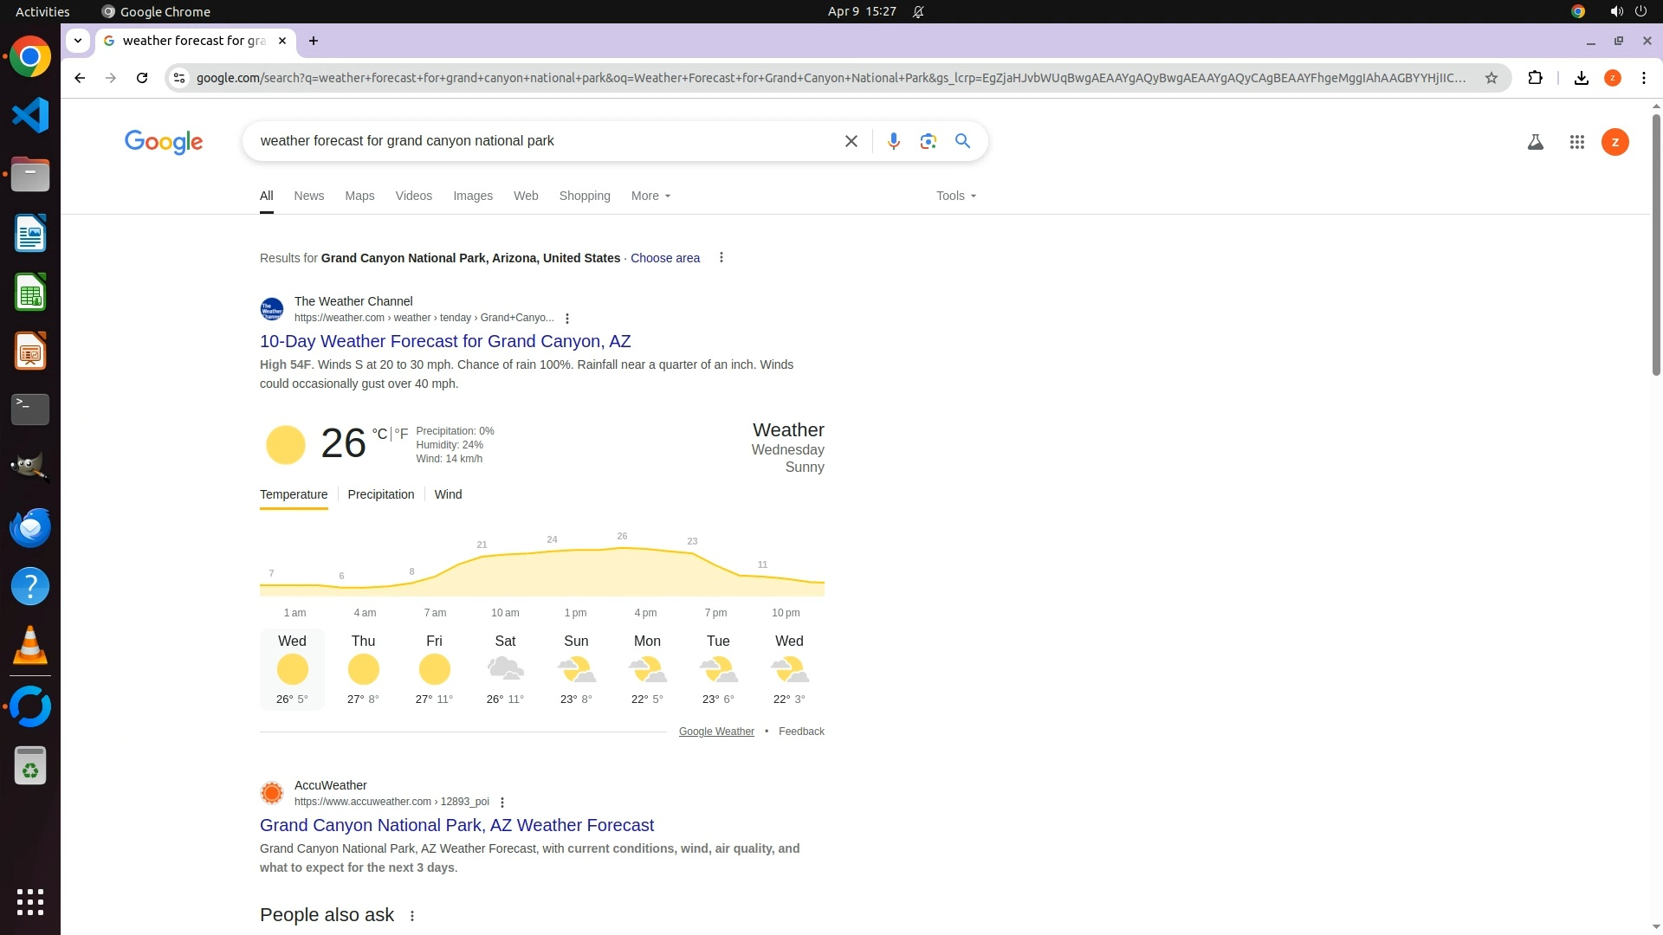The height and width of the screenshot is (935, 1663).
Task: Click the voice search microphone icon
Action: pyautogui.click(x=893, y=141)
